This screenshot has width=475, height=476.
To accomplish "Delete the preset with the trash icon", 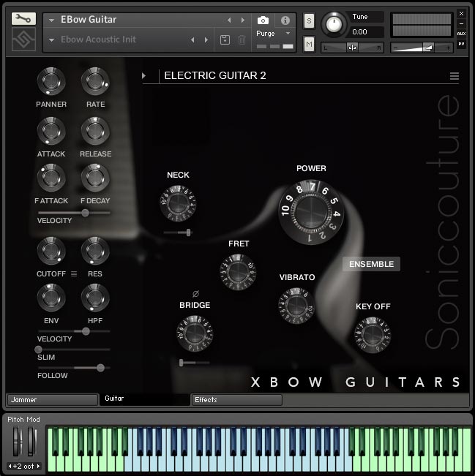I will pos(242,39).
